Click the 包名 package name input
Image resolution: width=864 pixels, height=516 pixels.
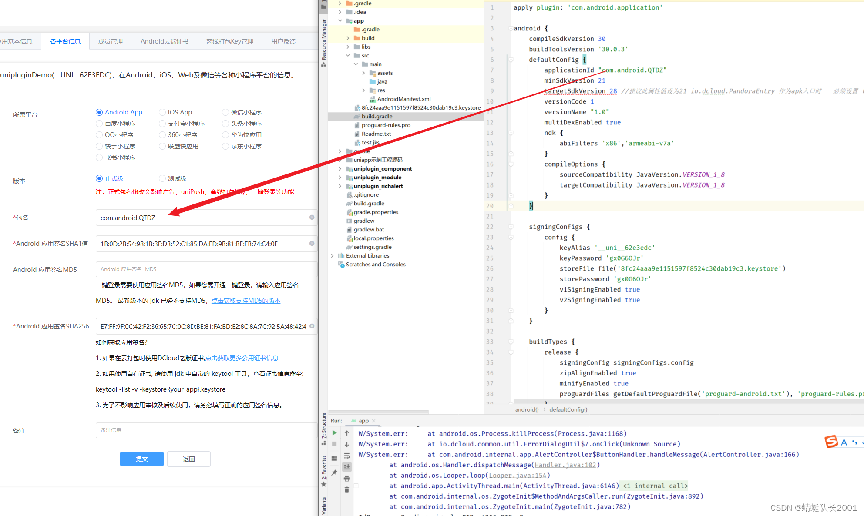206,217
